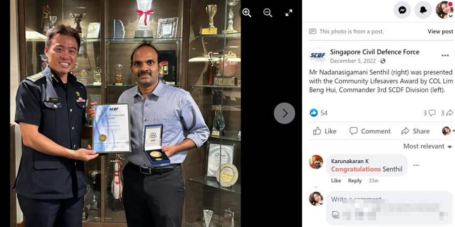Viewport: 455px width, 227px height.
Task: Expand Most relevant comment sorting
Action: (428, 146)
